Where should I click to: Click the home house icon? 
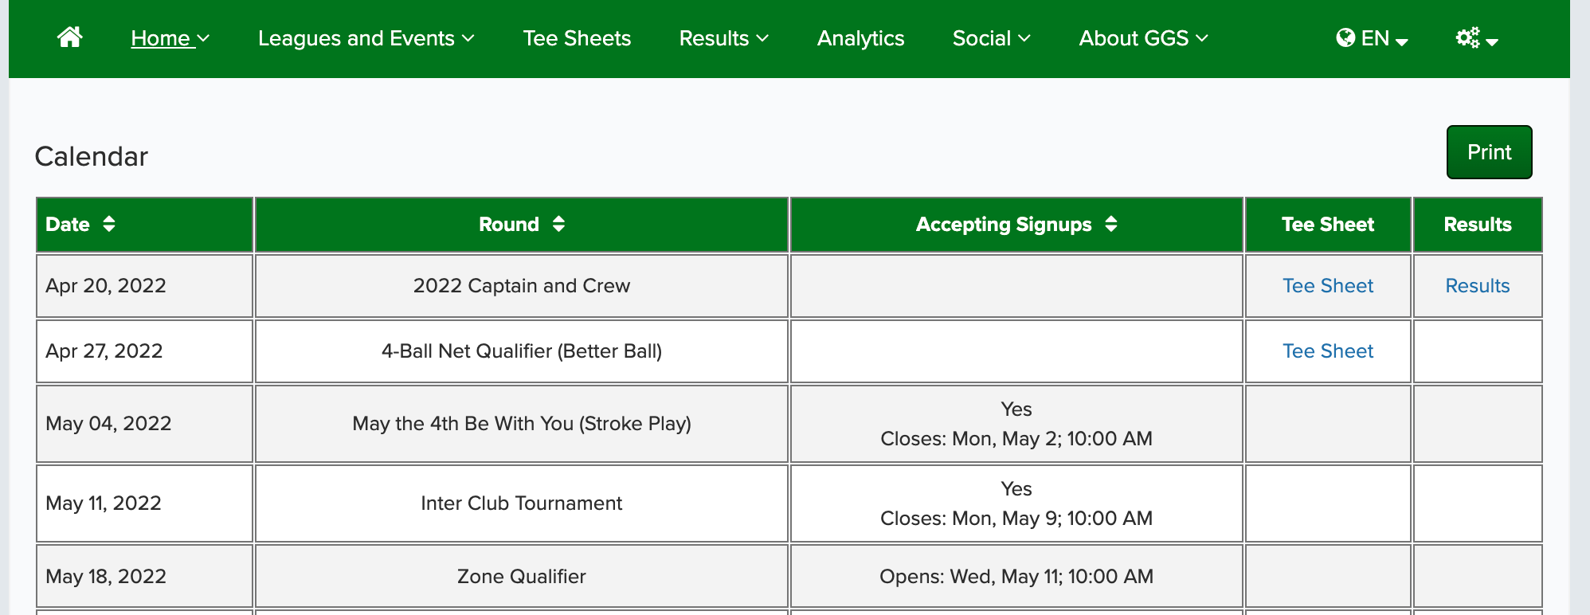[x=70, y=37]
